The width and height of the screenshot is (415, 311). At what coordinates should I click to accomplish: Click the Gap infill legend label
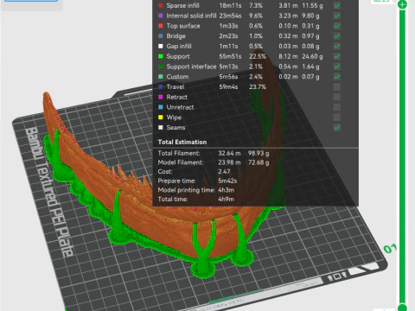coord(179,46)
